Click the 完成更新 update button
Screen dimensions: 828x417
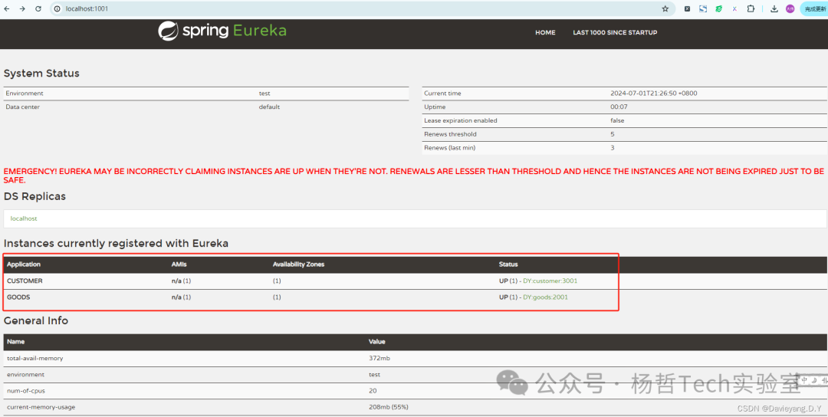tap(815, 9)
